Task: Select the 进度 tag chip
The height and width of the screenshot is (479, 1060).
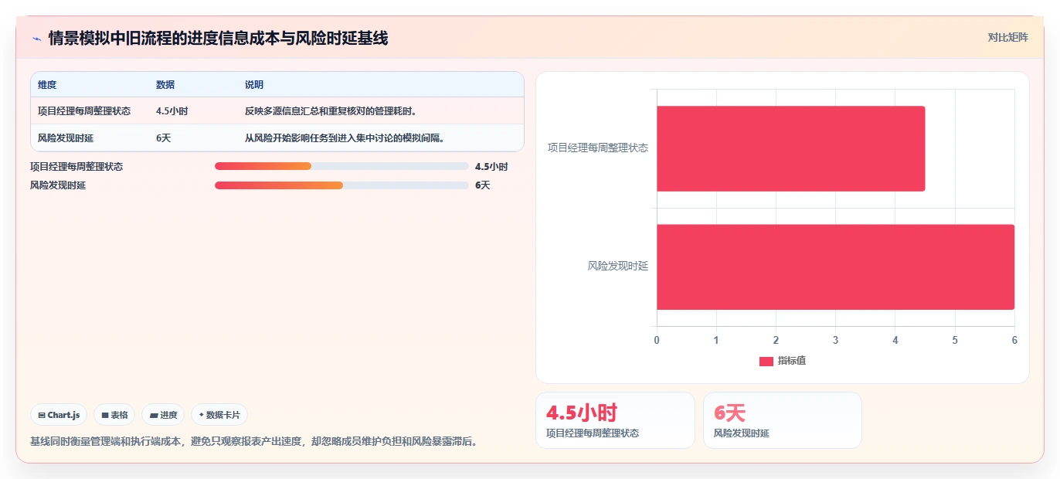Action: click(x=163, y=415)
